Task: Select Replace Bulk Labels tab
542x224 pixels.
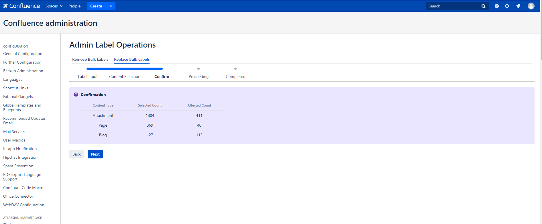Action: (x=132, y=59)
